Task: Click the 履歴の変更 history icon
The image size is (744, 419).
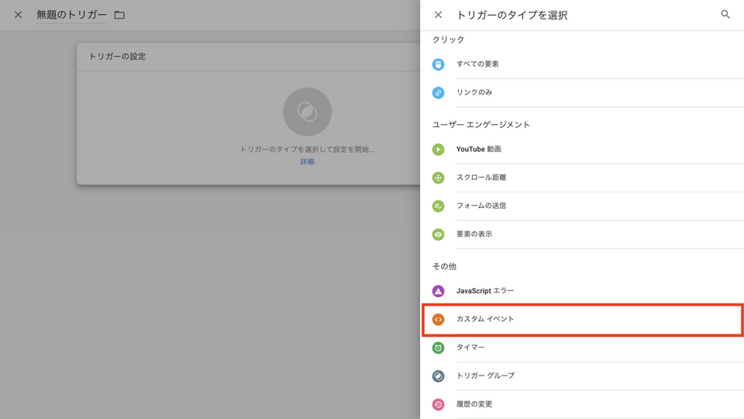Action: [x=439, y=404]
